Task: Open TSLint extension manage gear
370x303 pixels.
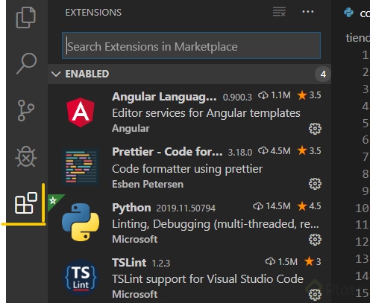Action: tap(315, 295)
